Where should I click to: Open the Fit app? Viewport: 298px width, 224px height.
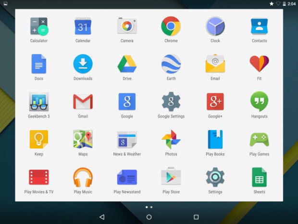point(259,64)
